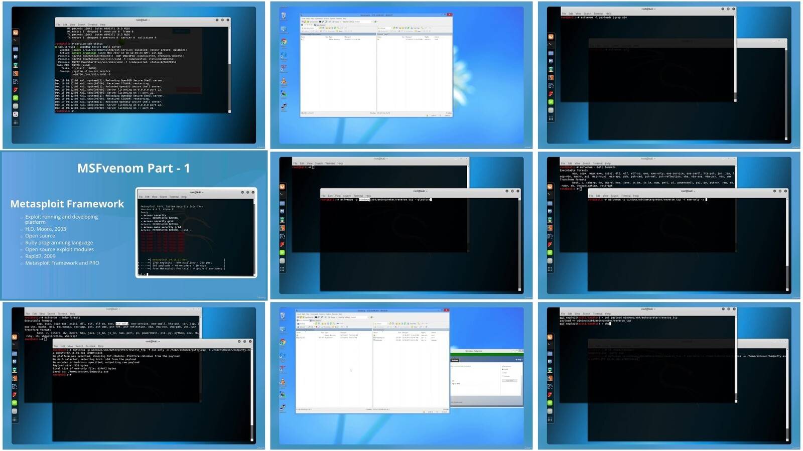Screen dimensions: 803x451
Task: Click the Windows Defender window in bottom WinSCP frame
Action: 486,377
